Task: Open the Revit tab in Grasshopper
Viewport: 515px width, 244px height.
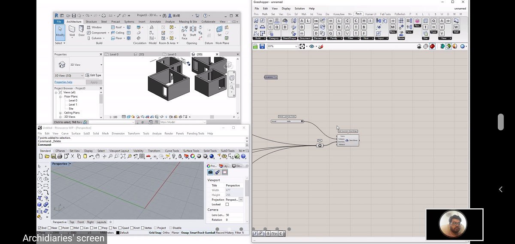Action: 358,14
